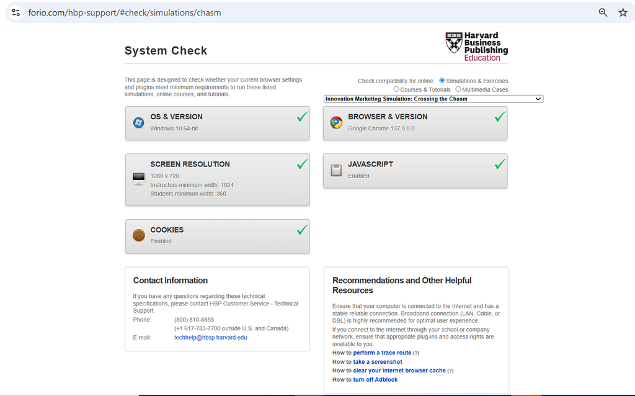Bookmark this page with star icon
Image resolution: width=635 pixels, height=396 pixels.
pos(623,12)
